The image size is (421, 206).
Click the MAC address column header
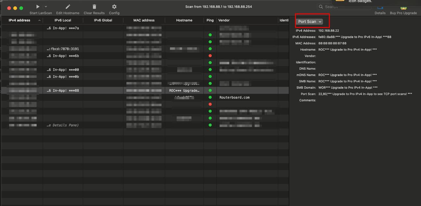(x=144, y=20)
